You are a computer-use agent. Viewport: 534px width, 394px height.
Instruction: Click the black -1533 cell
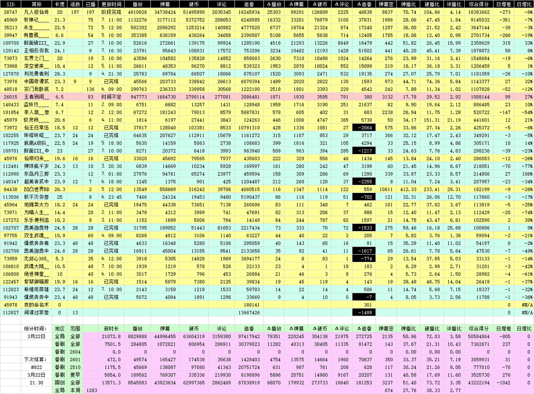(x=364, y=228)
